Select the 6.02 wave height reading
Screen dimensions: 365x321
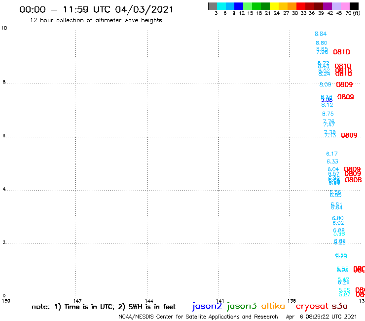(338, 223)
